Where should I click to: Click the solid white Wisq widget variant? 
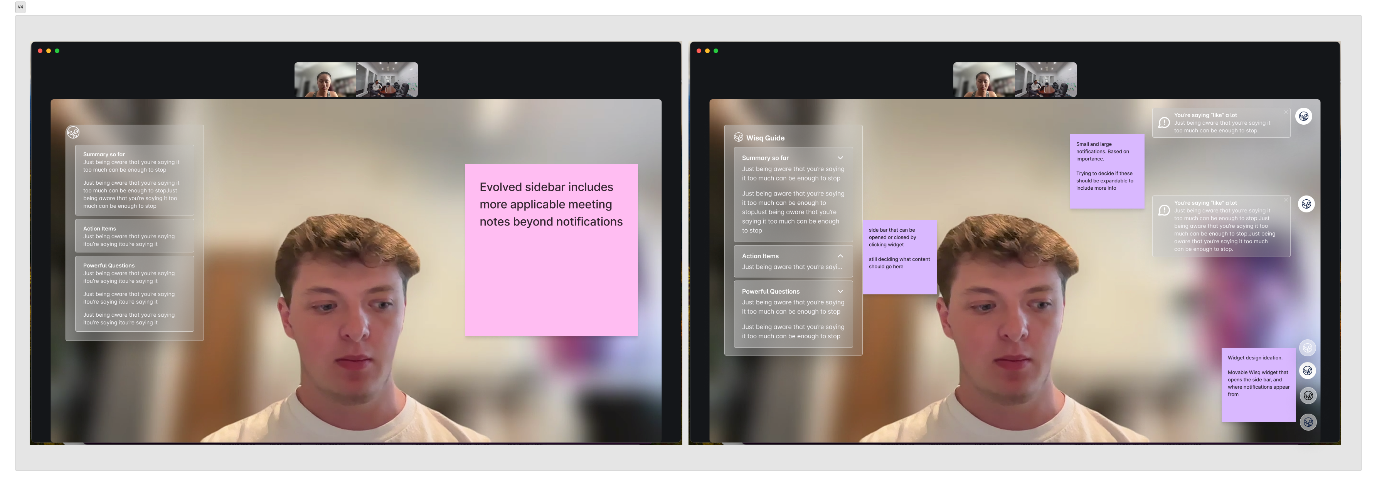pos(1308,371)
